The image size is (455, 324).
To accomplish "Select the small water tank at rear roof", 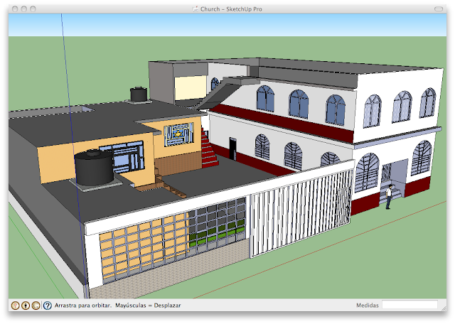I will point(139,94).
